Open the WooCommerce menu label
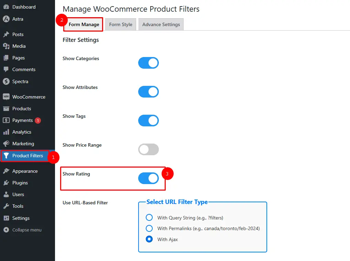This screenshot has height=261, width=350. 29,97
